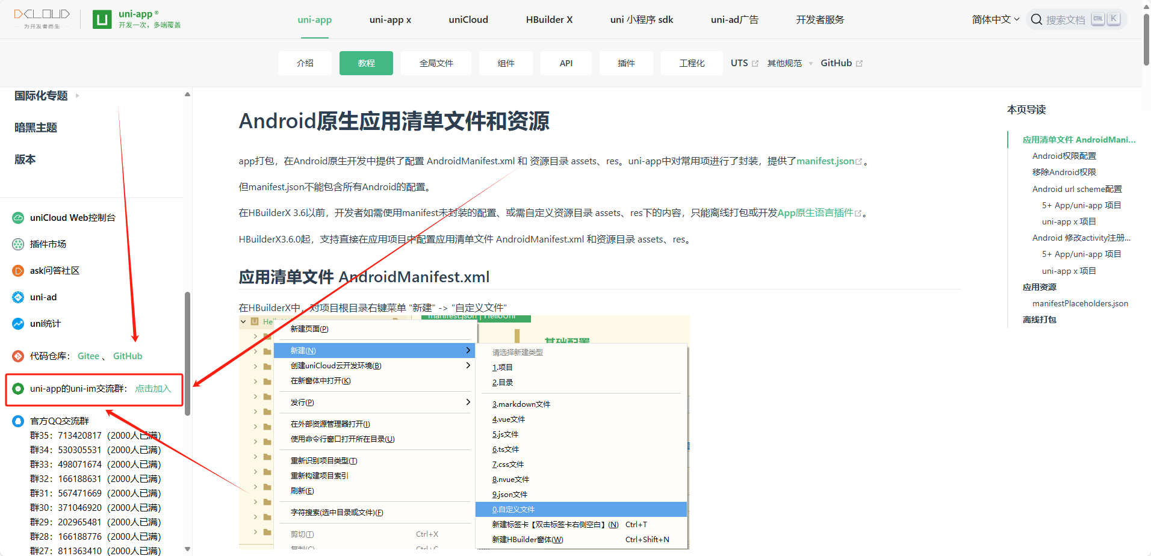
Task: Jump to Android url scheme配置 in outline
Action: pyautogui.click(x=1077, y=189)
